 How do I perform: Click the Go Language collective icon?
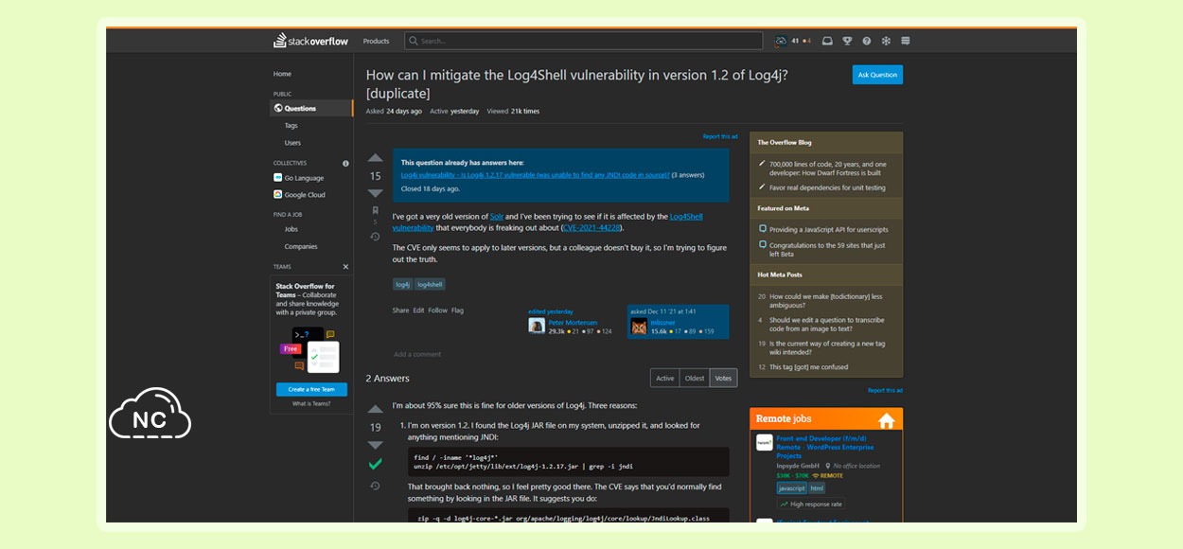tap(278, 178)
